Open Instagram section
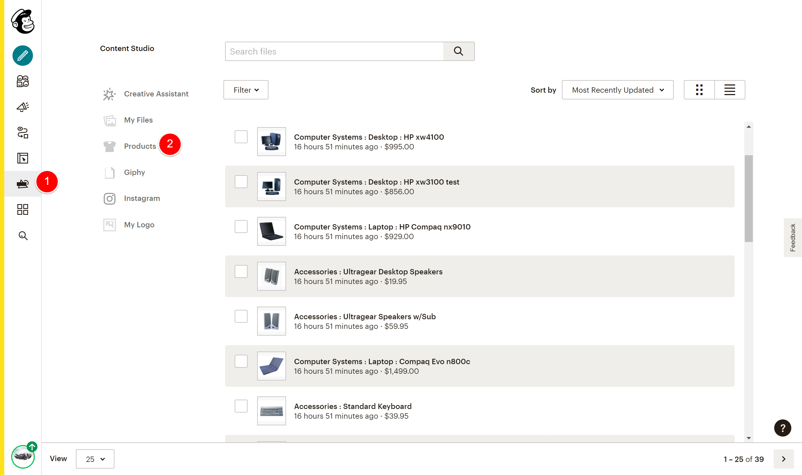 (x=142, y=199)
